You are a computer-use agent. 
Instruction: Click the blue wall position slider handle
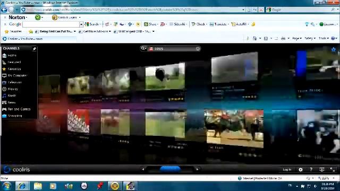tap(170, 169)
